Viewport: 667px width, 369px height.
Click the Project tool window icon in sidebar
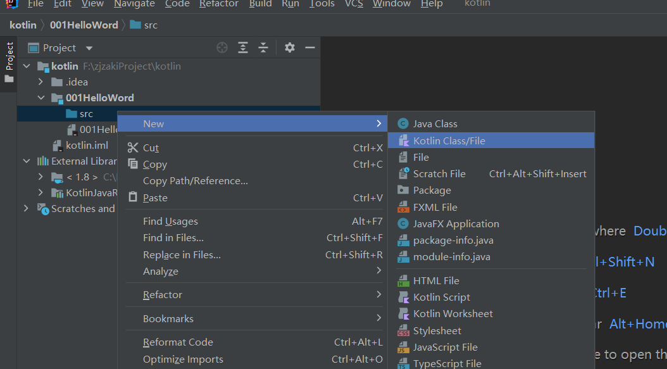[x=9, y=79]
